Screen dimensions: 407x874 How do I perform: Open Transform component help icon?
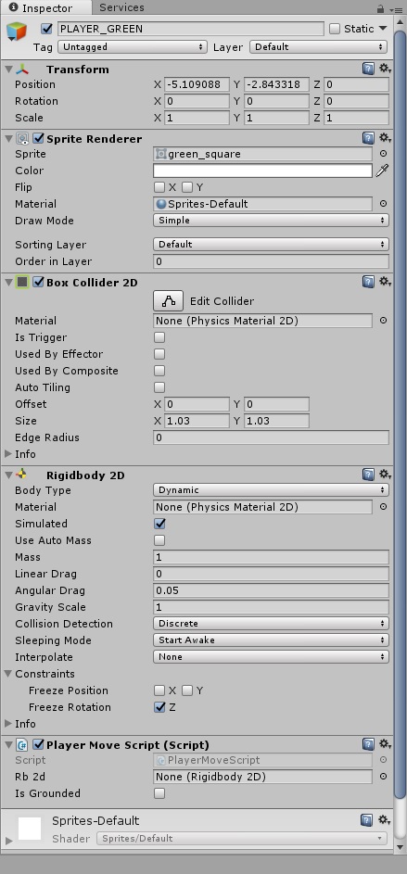click(x=368, y=69)
